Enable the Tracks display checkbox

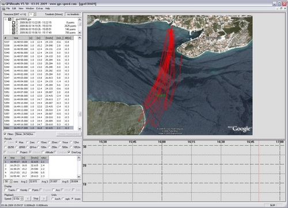6,190
